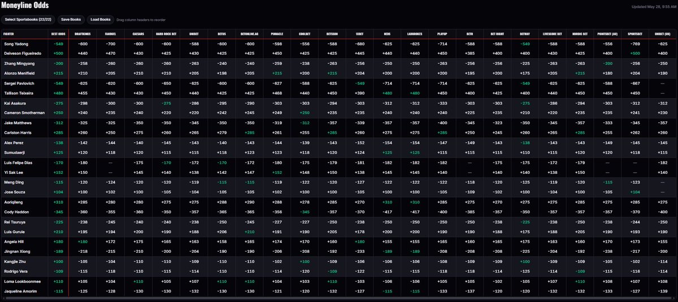Click Aoriqileng's best odds value +310

[x=58, y=202]
